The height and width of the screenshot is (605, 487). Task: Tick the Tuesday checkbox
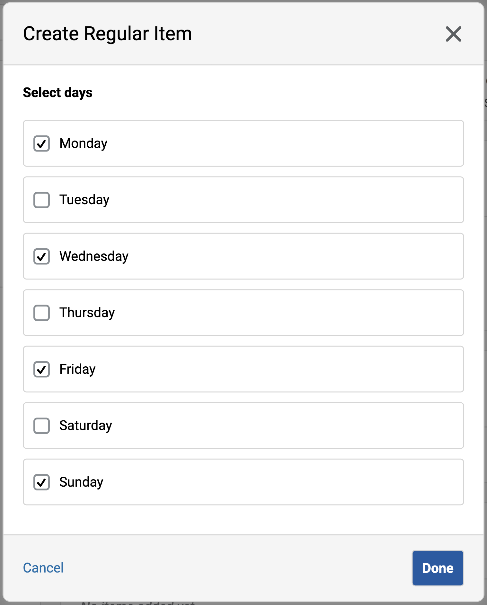(42, 200)
